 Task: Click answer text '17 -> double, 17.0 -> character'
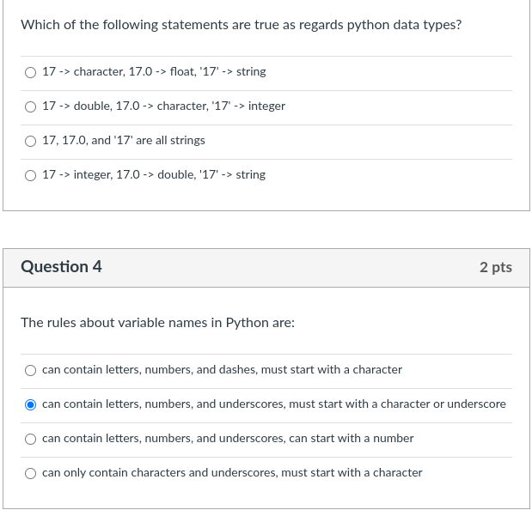pos(163,106)
